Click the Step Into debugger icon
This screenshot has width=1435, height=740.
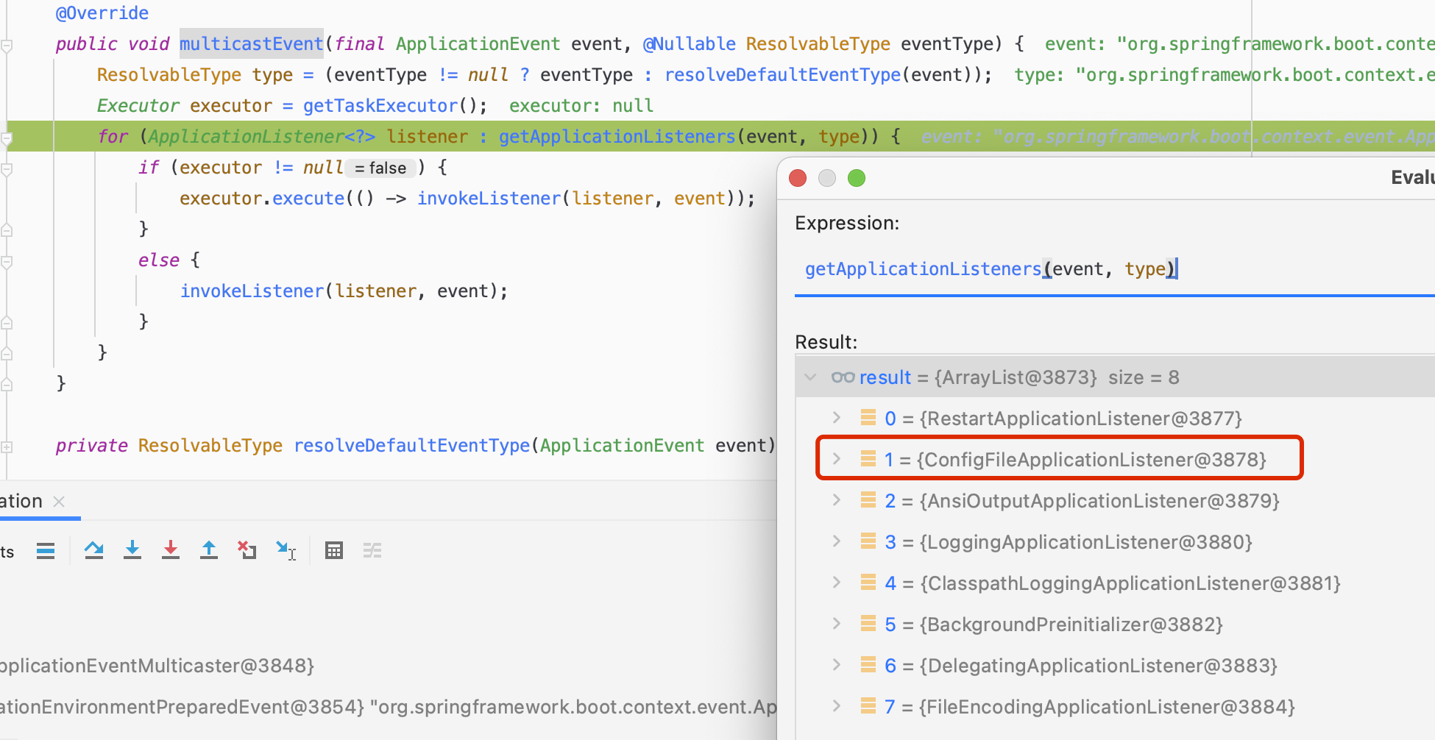tap(132, 550)
